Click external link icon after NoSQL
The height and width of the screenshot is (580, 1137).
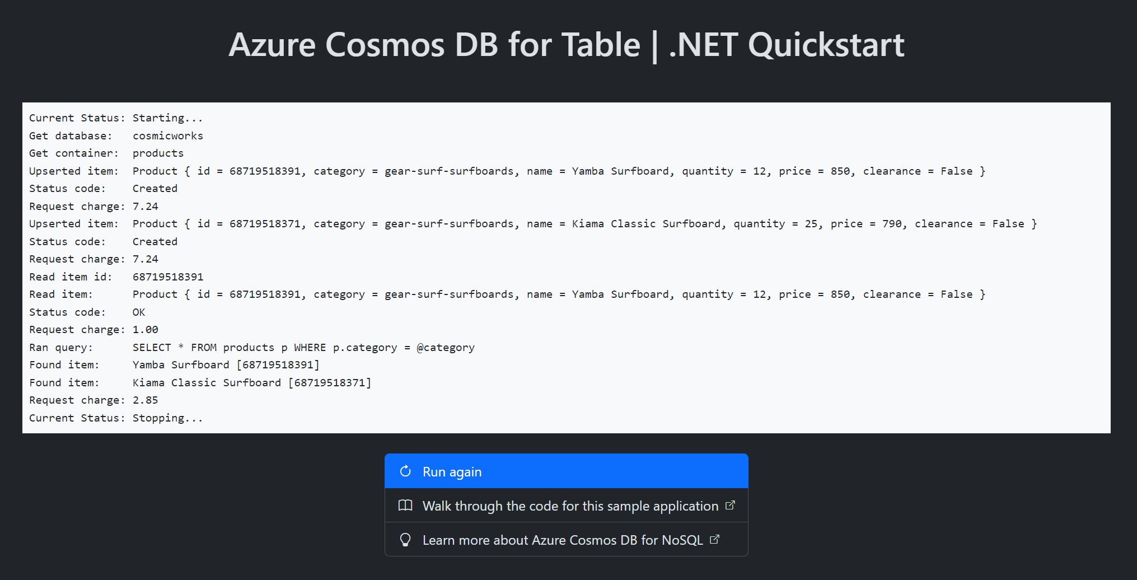point(714,540)
